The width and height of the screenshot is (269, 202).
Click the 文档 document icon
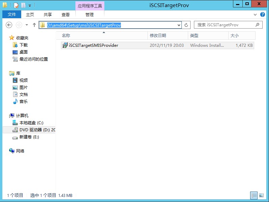click(15, 94)
